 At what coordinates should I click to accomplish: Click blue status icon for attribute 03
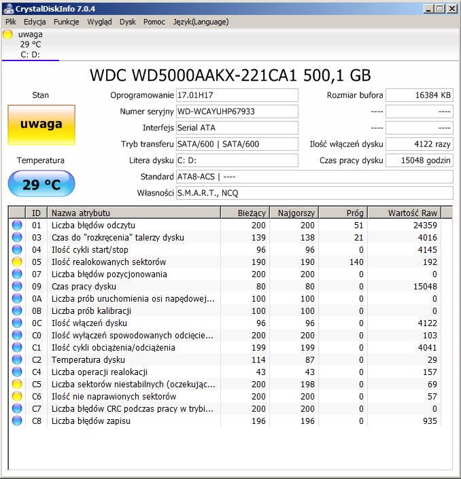(x=17, y=237)
